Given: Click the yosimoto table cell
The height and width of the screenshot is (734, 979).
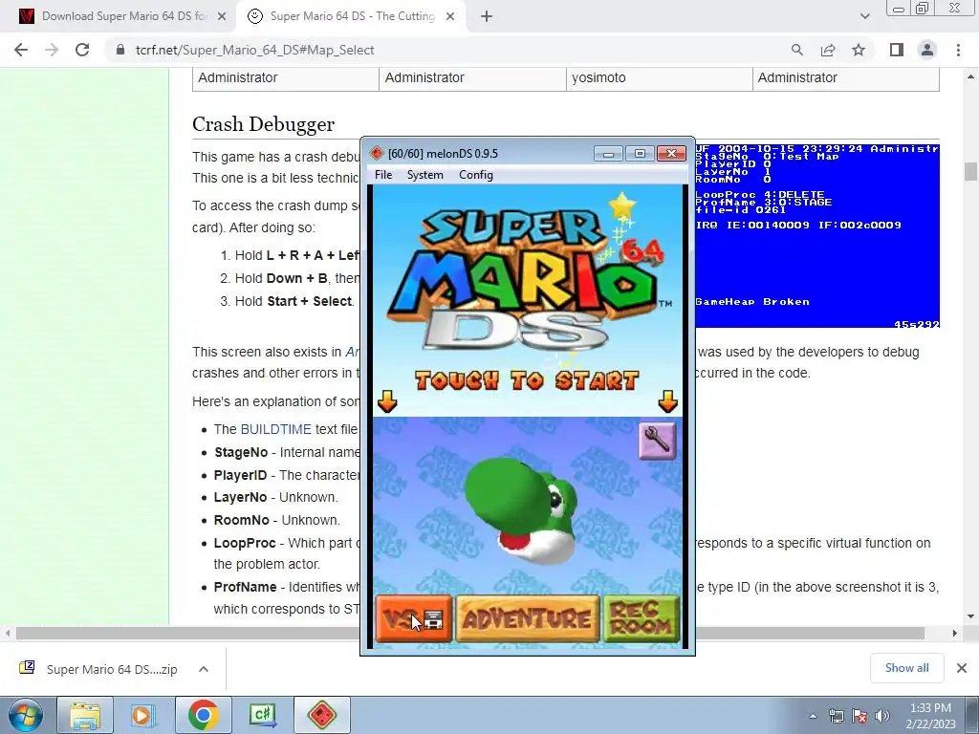Looking at the screenshot, I should 660,78.
